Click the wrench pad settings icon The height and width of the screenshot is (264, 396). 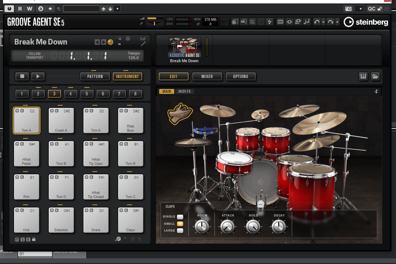tap(118, 239)
